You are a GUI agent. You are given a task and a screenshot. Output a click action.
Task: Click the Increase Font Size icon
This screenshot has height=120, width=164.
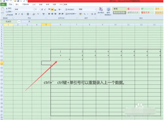pos(42,9)
